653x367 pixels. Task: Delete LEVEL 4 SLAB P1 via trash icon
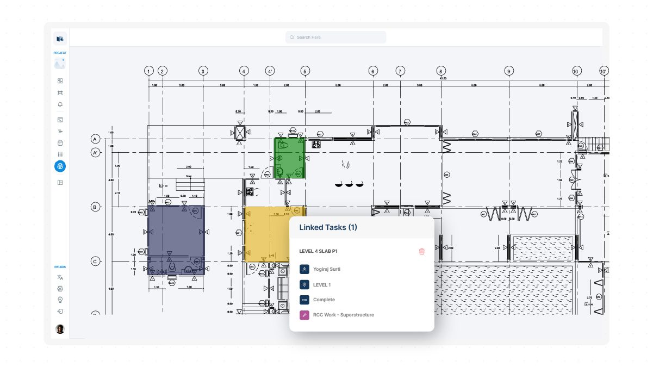pyautogui.click(x=422, y=251)
